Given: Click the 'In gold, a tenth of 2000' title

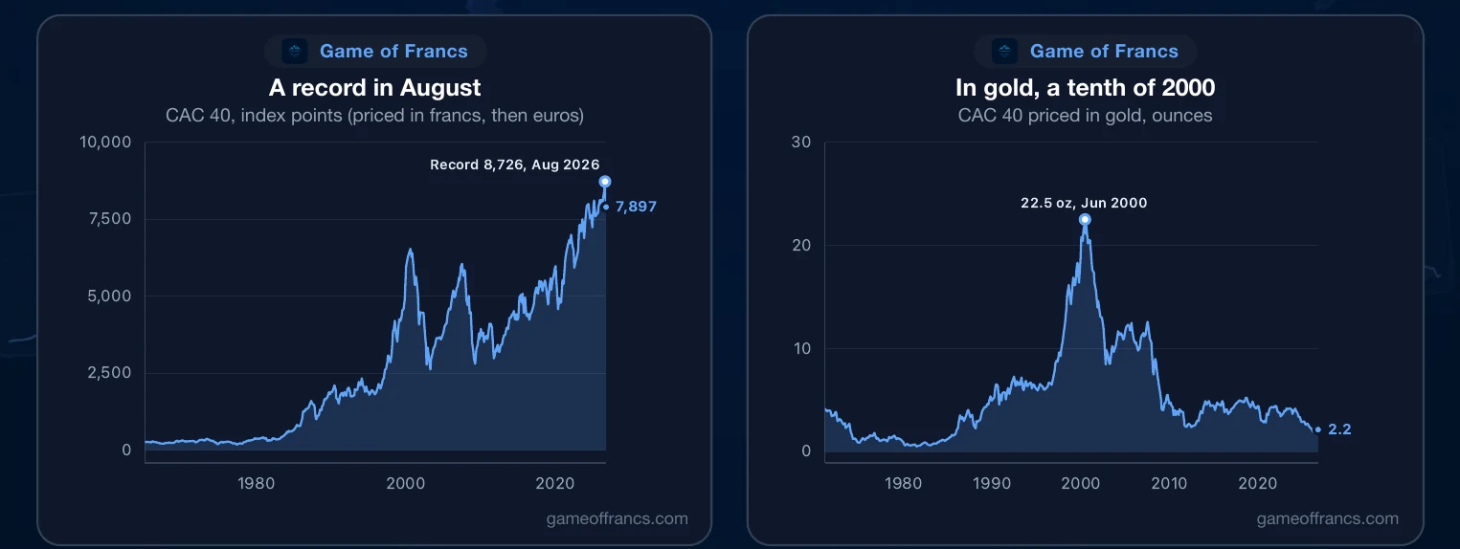Looking at the screenshot, I should click(x=1086, y=88).
